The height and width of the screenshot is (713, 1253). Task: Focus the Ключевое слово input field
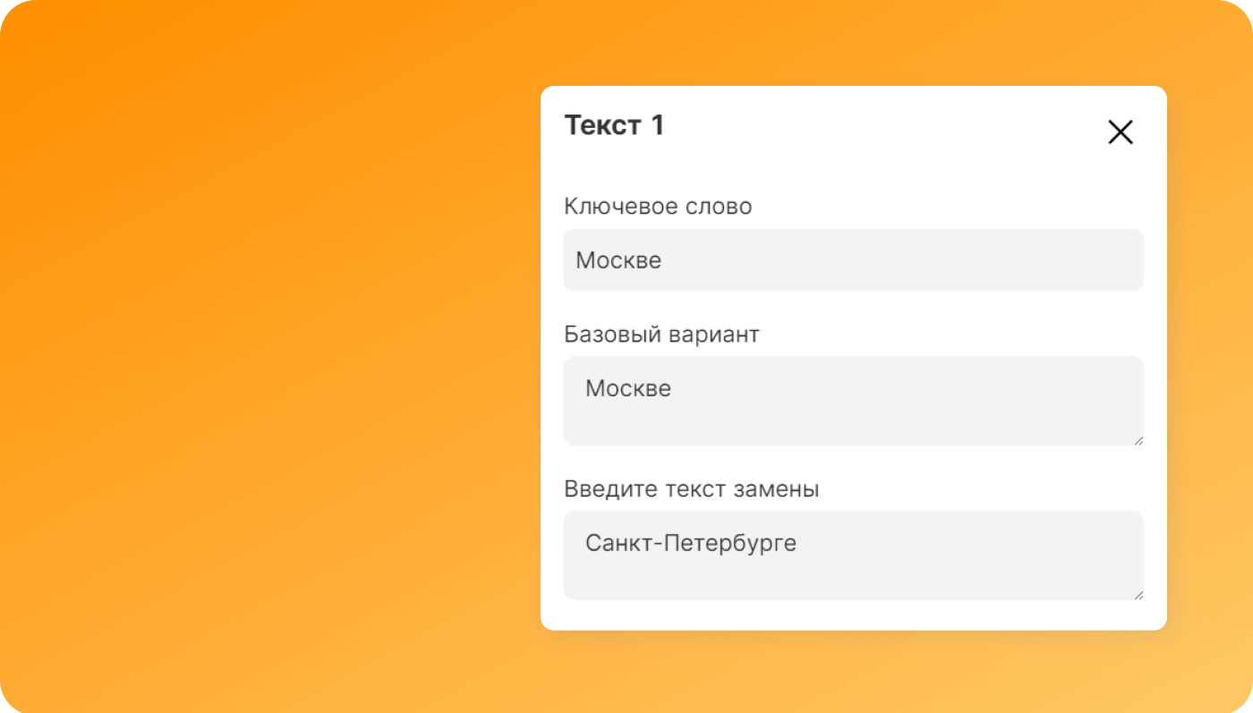pyautogui.click(x=853, y=260)
